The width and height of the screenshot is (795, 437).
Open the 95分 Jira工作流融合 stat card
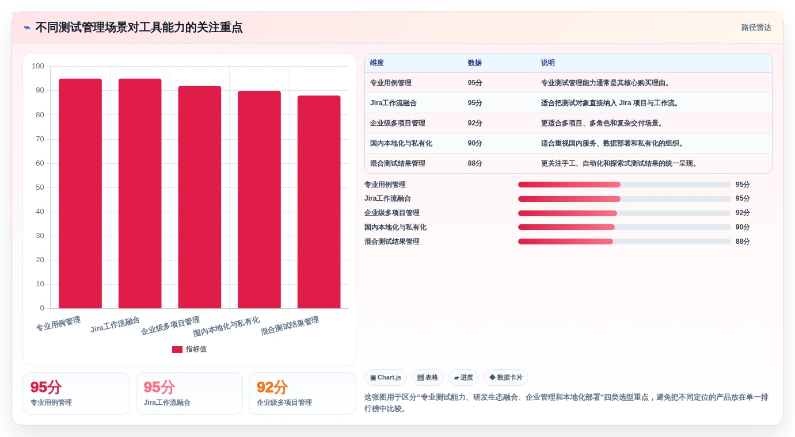point(189,393)
